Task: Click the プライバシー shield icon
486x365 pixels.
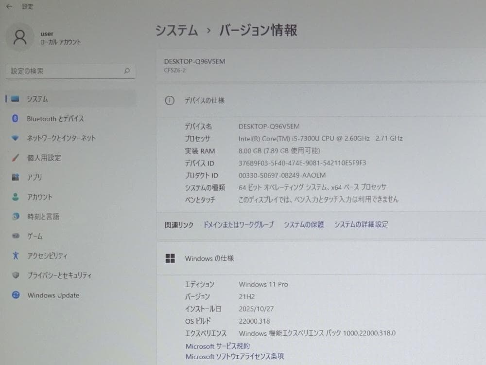Action: coord(16,275)
